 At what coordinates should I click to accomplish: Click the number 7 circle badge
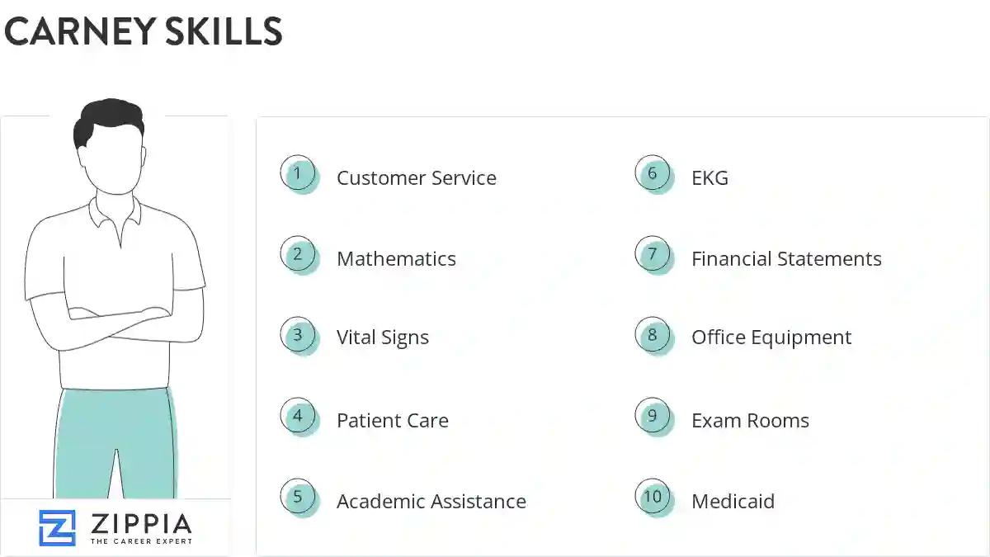click(653, 255)
